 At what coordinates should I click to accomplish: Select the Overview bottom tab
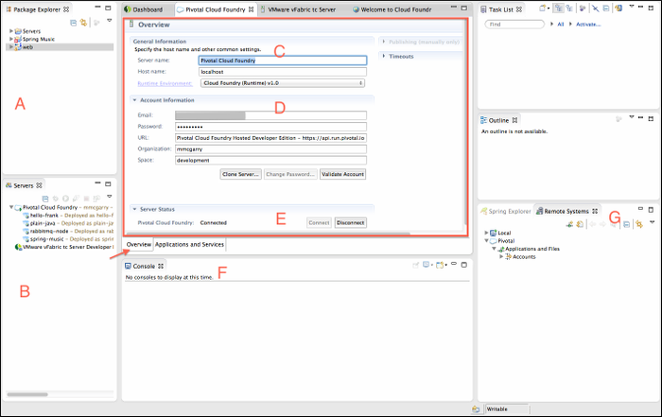pos(138,244)
